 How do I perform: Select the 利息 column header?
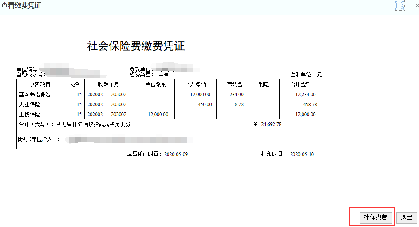(264, 84)
